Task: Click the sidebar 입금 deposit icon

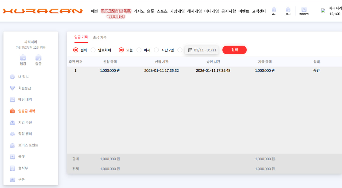Action: coord(23,57)
